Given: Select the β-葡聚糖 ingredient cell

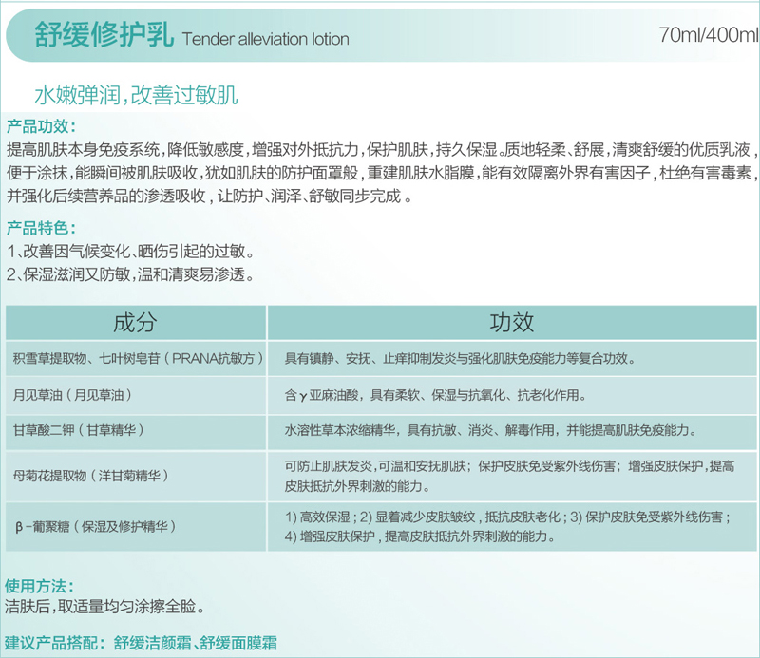Looking at the screenshot, I should tap(96, 525).
